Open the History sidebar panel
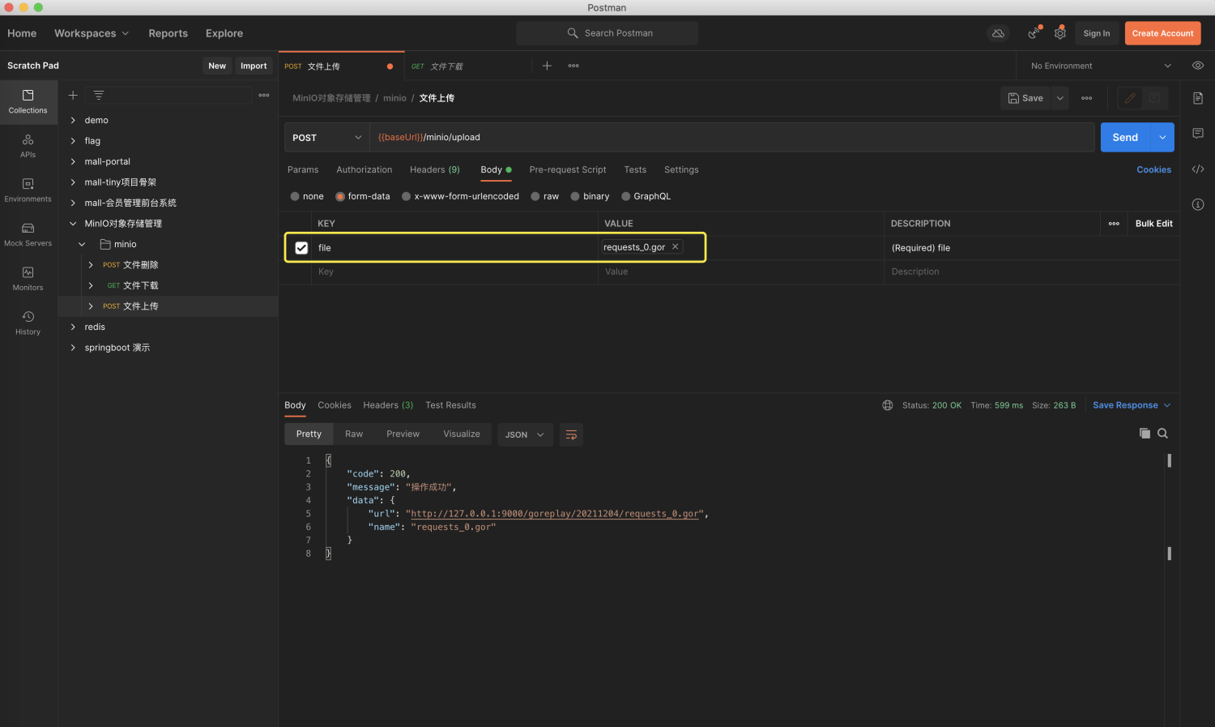 click(28, 323)
